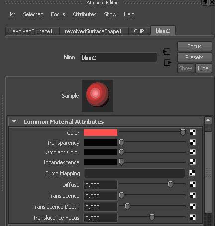Click the red Color swatch
This screenshot has width=218, height=226.
tap(101, 133)
